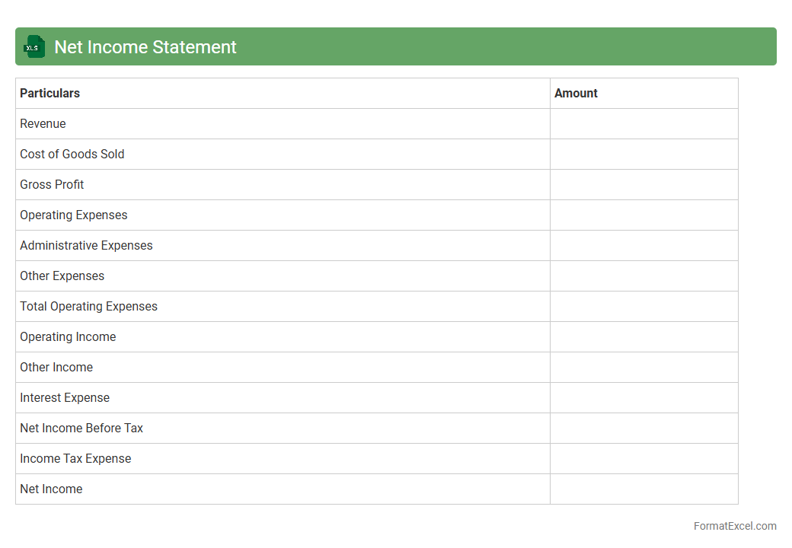
Task: Click the Net Income amount cell
Action: pos(643,489)
